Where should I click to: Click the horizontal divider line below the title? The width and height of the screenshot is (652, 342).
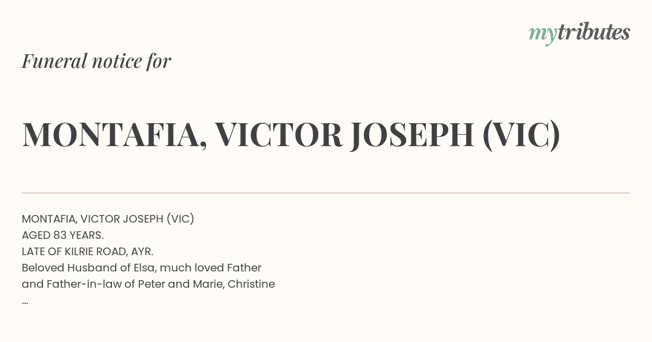[x=326, y=193]
